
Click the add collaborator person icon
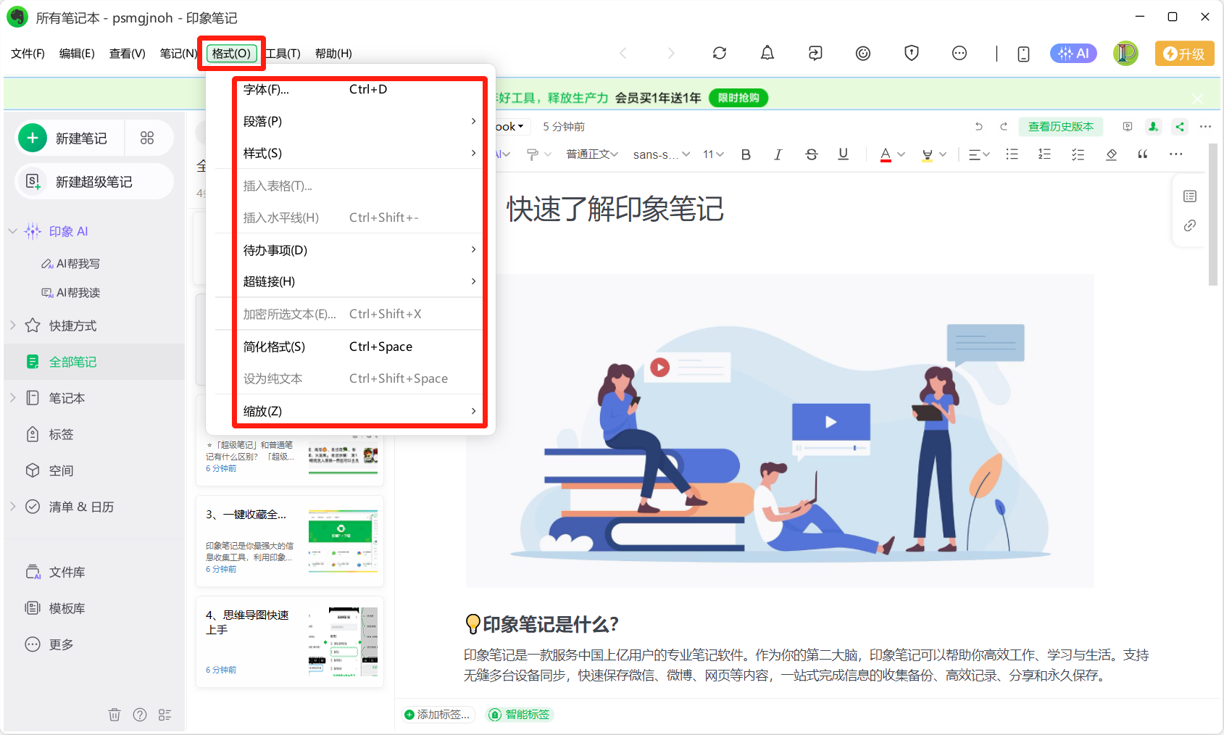click(1153, 126)
